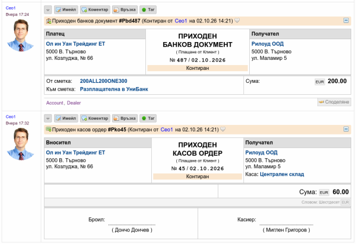Screen dimensions: 356x244
Task: Open Ceo1 author link dated Вчера 17:32
Action: point(11,117)
